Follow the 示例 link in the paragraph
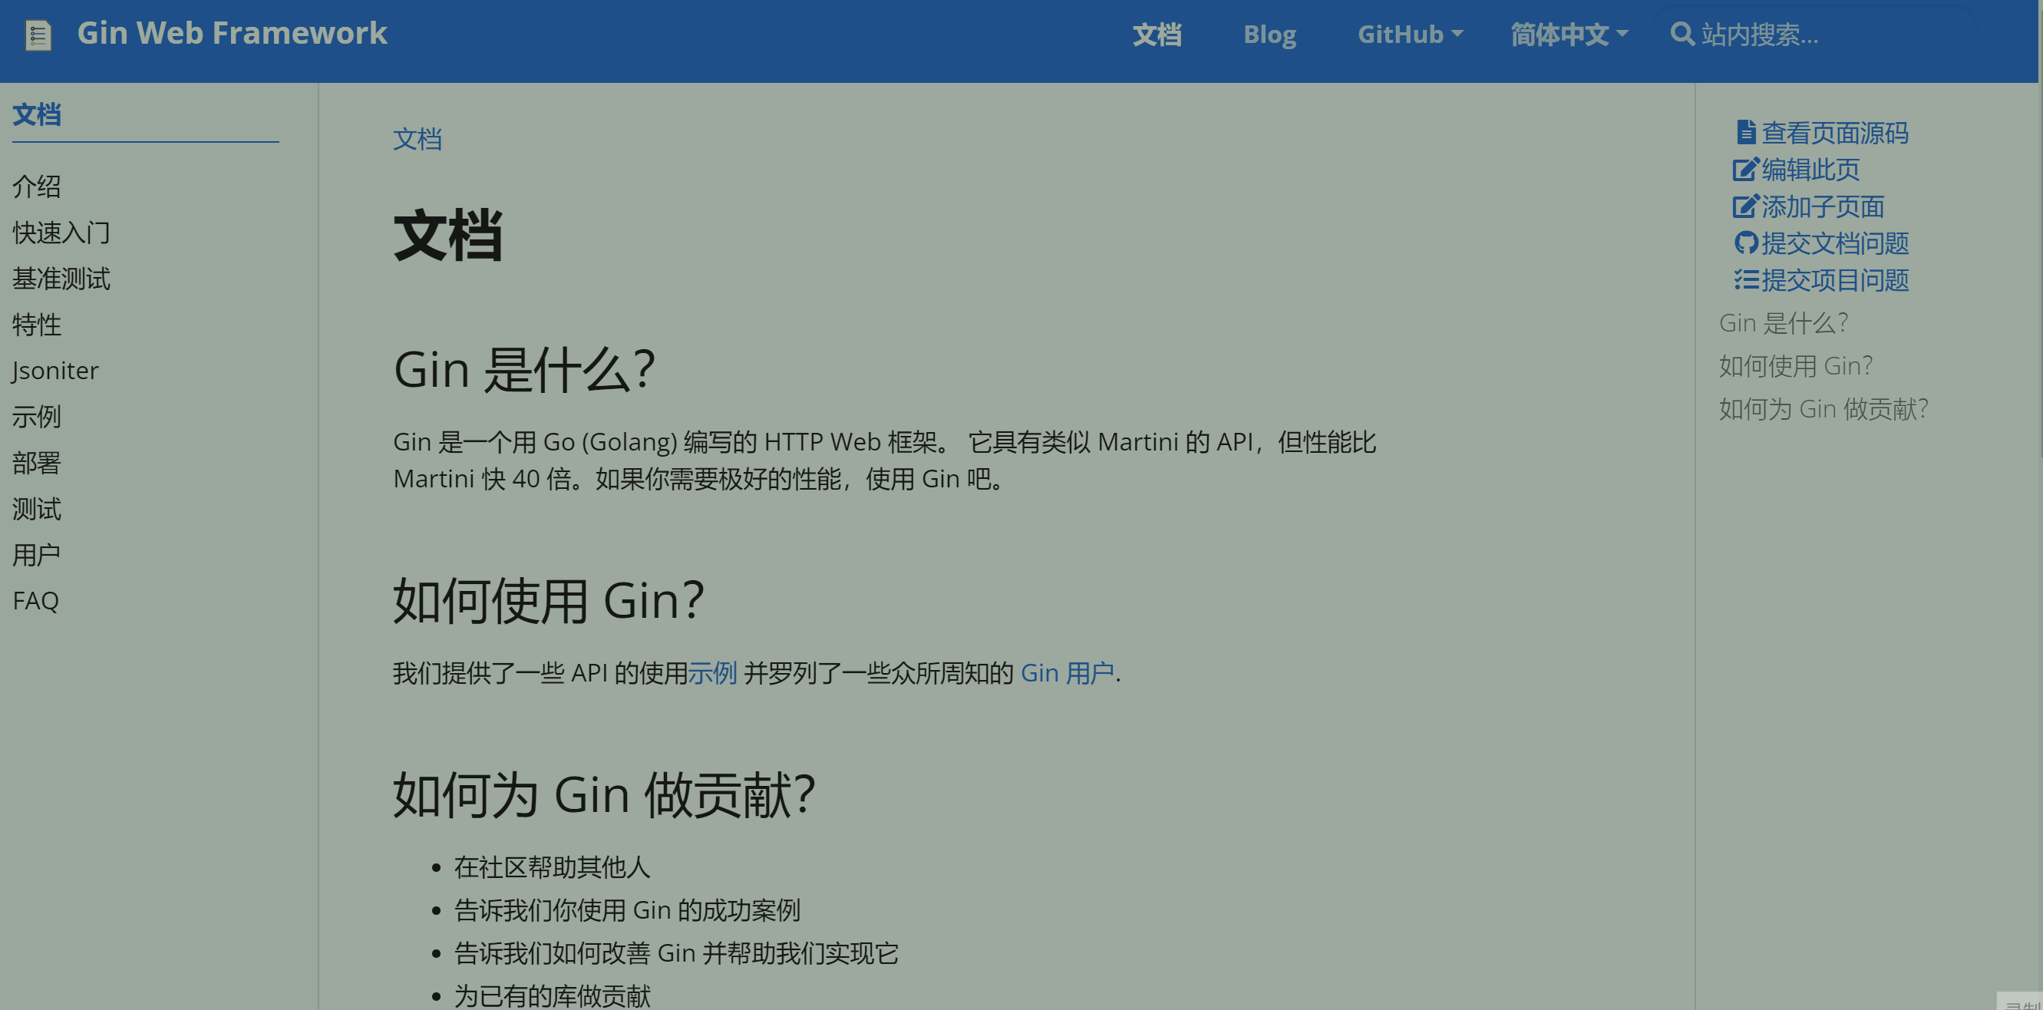2043x1010 pixels. (712, 673)
